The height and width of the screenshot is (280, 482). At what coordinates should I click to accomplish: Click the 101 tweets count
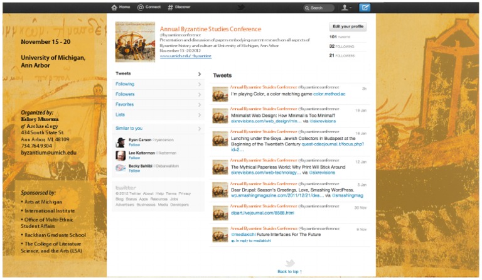(x=340, y=37)
